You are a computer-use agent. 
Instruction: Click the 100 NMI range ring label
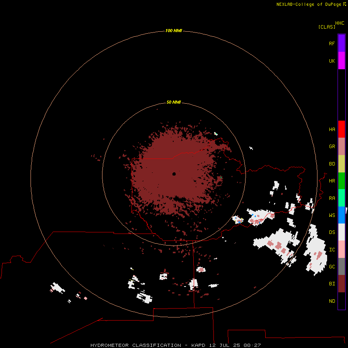[x=174, y=31]
